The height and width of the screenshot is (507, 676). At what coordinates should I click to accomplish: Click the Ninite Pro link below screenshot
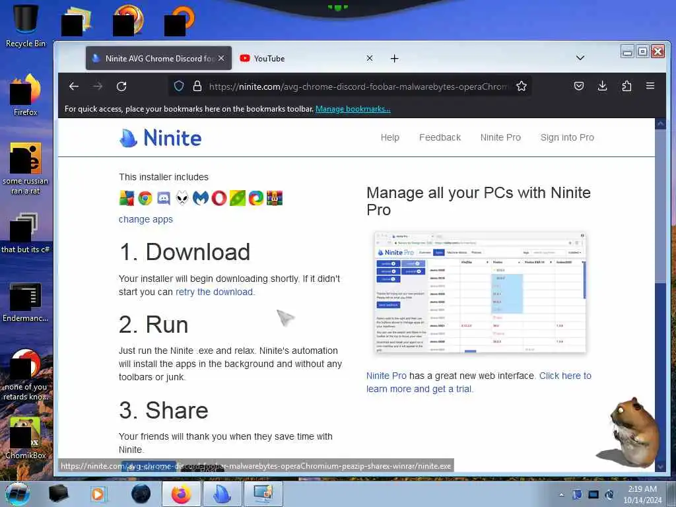[386, 376]
